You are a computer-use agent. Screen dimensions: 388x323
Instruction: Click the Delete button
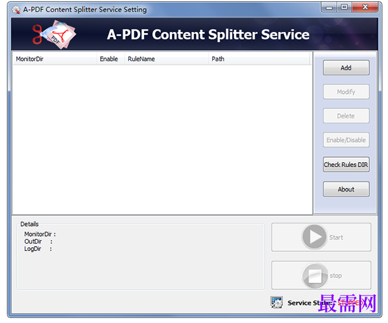pyautogui.click(x=346, y=116)
